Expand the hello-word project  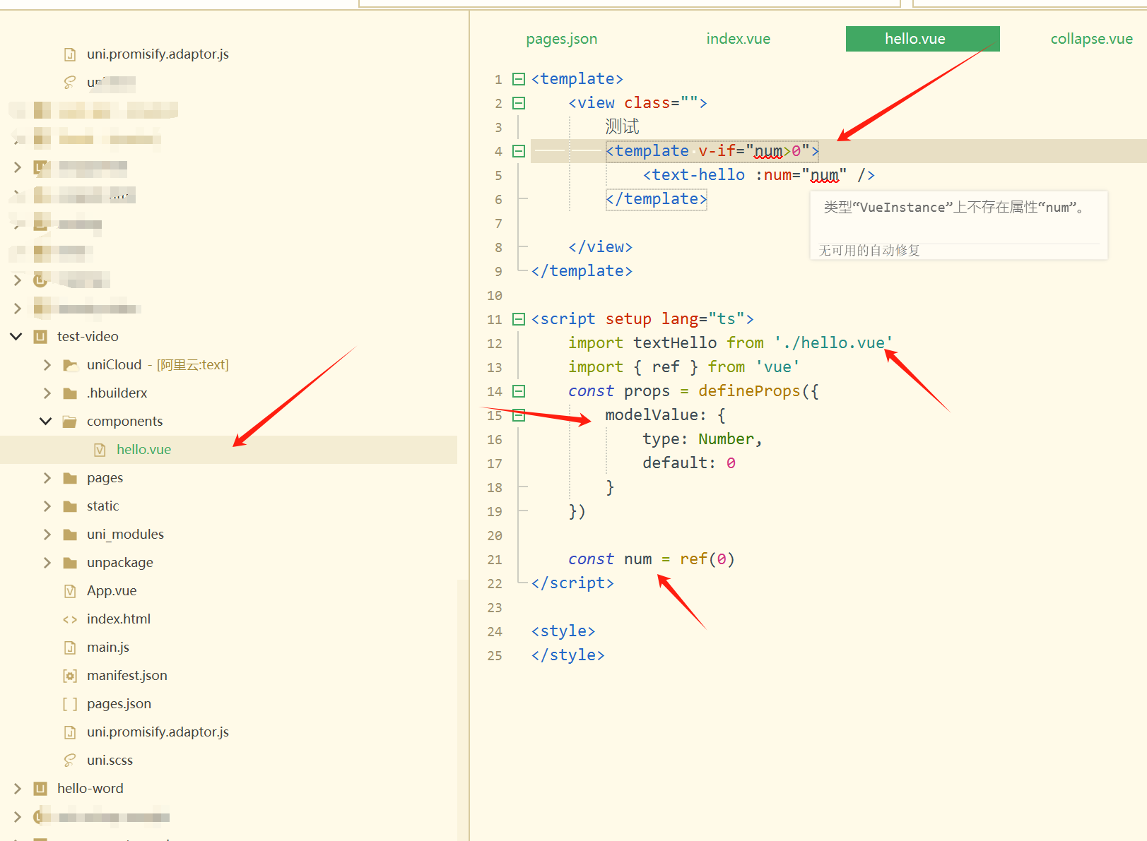pos(17,788)
